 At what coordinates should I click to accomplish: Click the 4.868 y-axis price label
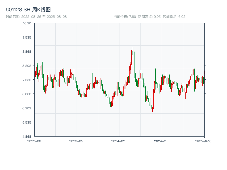point(27,137)
